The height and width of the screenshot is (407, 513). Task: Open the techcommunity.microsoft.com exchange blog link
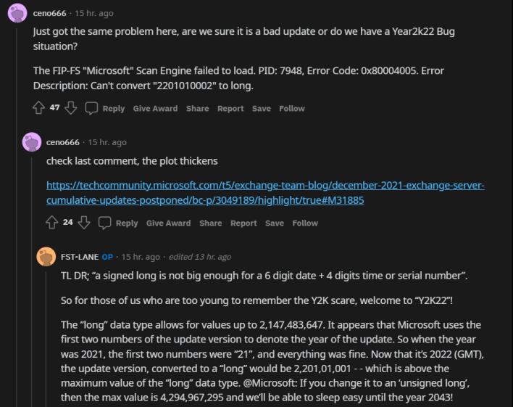coord(265,192)
